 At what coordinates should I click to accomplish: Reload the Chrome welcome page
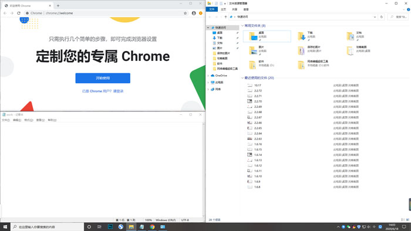(x=19, y=13)
